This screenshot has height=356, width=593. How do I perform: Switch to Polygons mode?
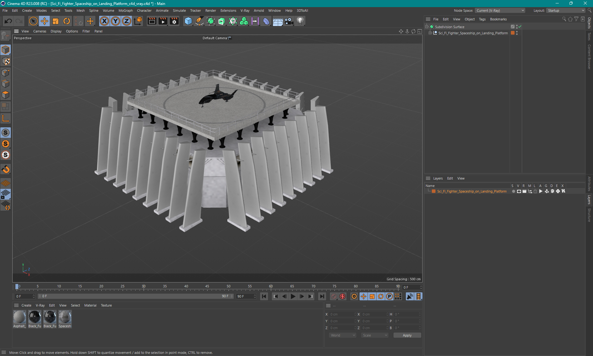6,95
